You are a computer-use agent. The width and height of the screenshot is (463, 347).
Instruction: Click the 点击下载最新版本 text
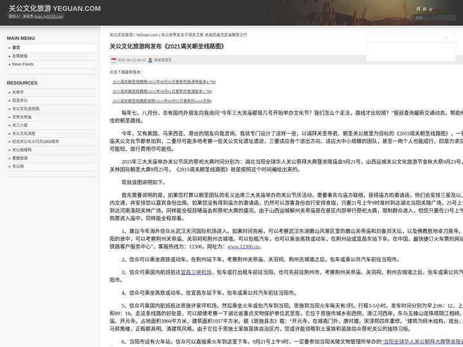tap(126, 72)
